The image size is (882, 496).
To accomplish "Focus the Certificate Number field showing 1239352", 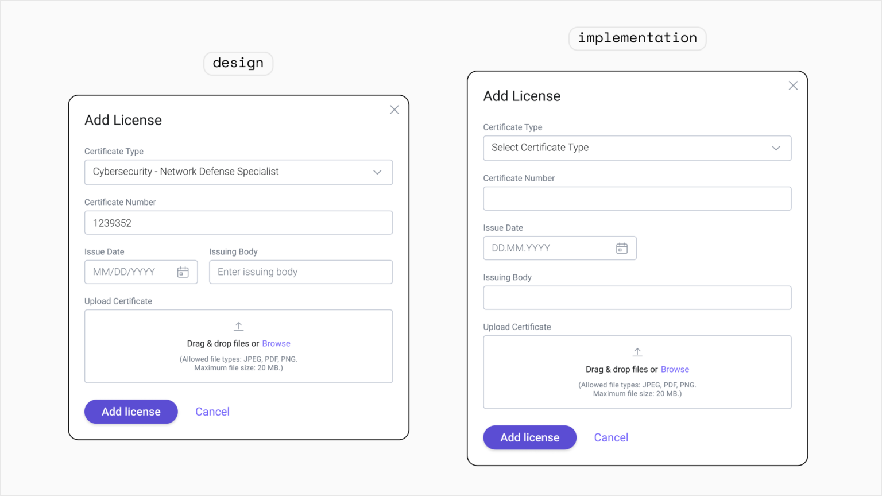I will (238, 222).
